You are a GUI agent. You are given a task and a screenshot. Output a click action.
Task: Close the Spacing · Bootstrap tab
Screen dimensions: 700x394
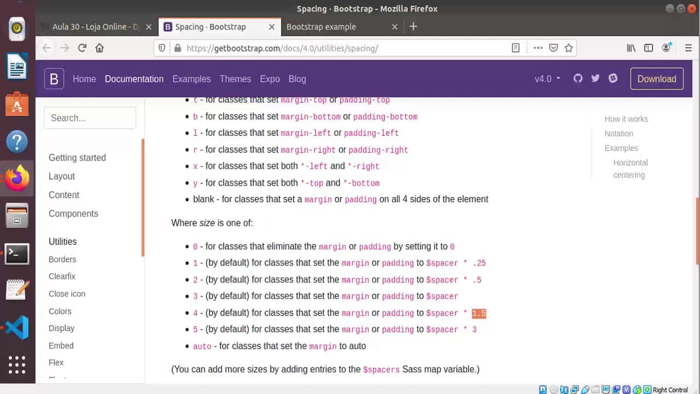click(272, 27)
